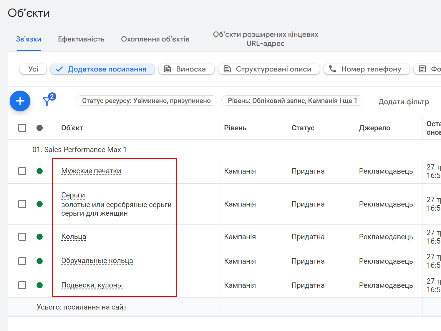Viewport: 441px width, 331px height.
Task: Open the Обручальные кольца sitelink
Action: point(97,261)
